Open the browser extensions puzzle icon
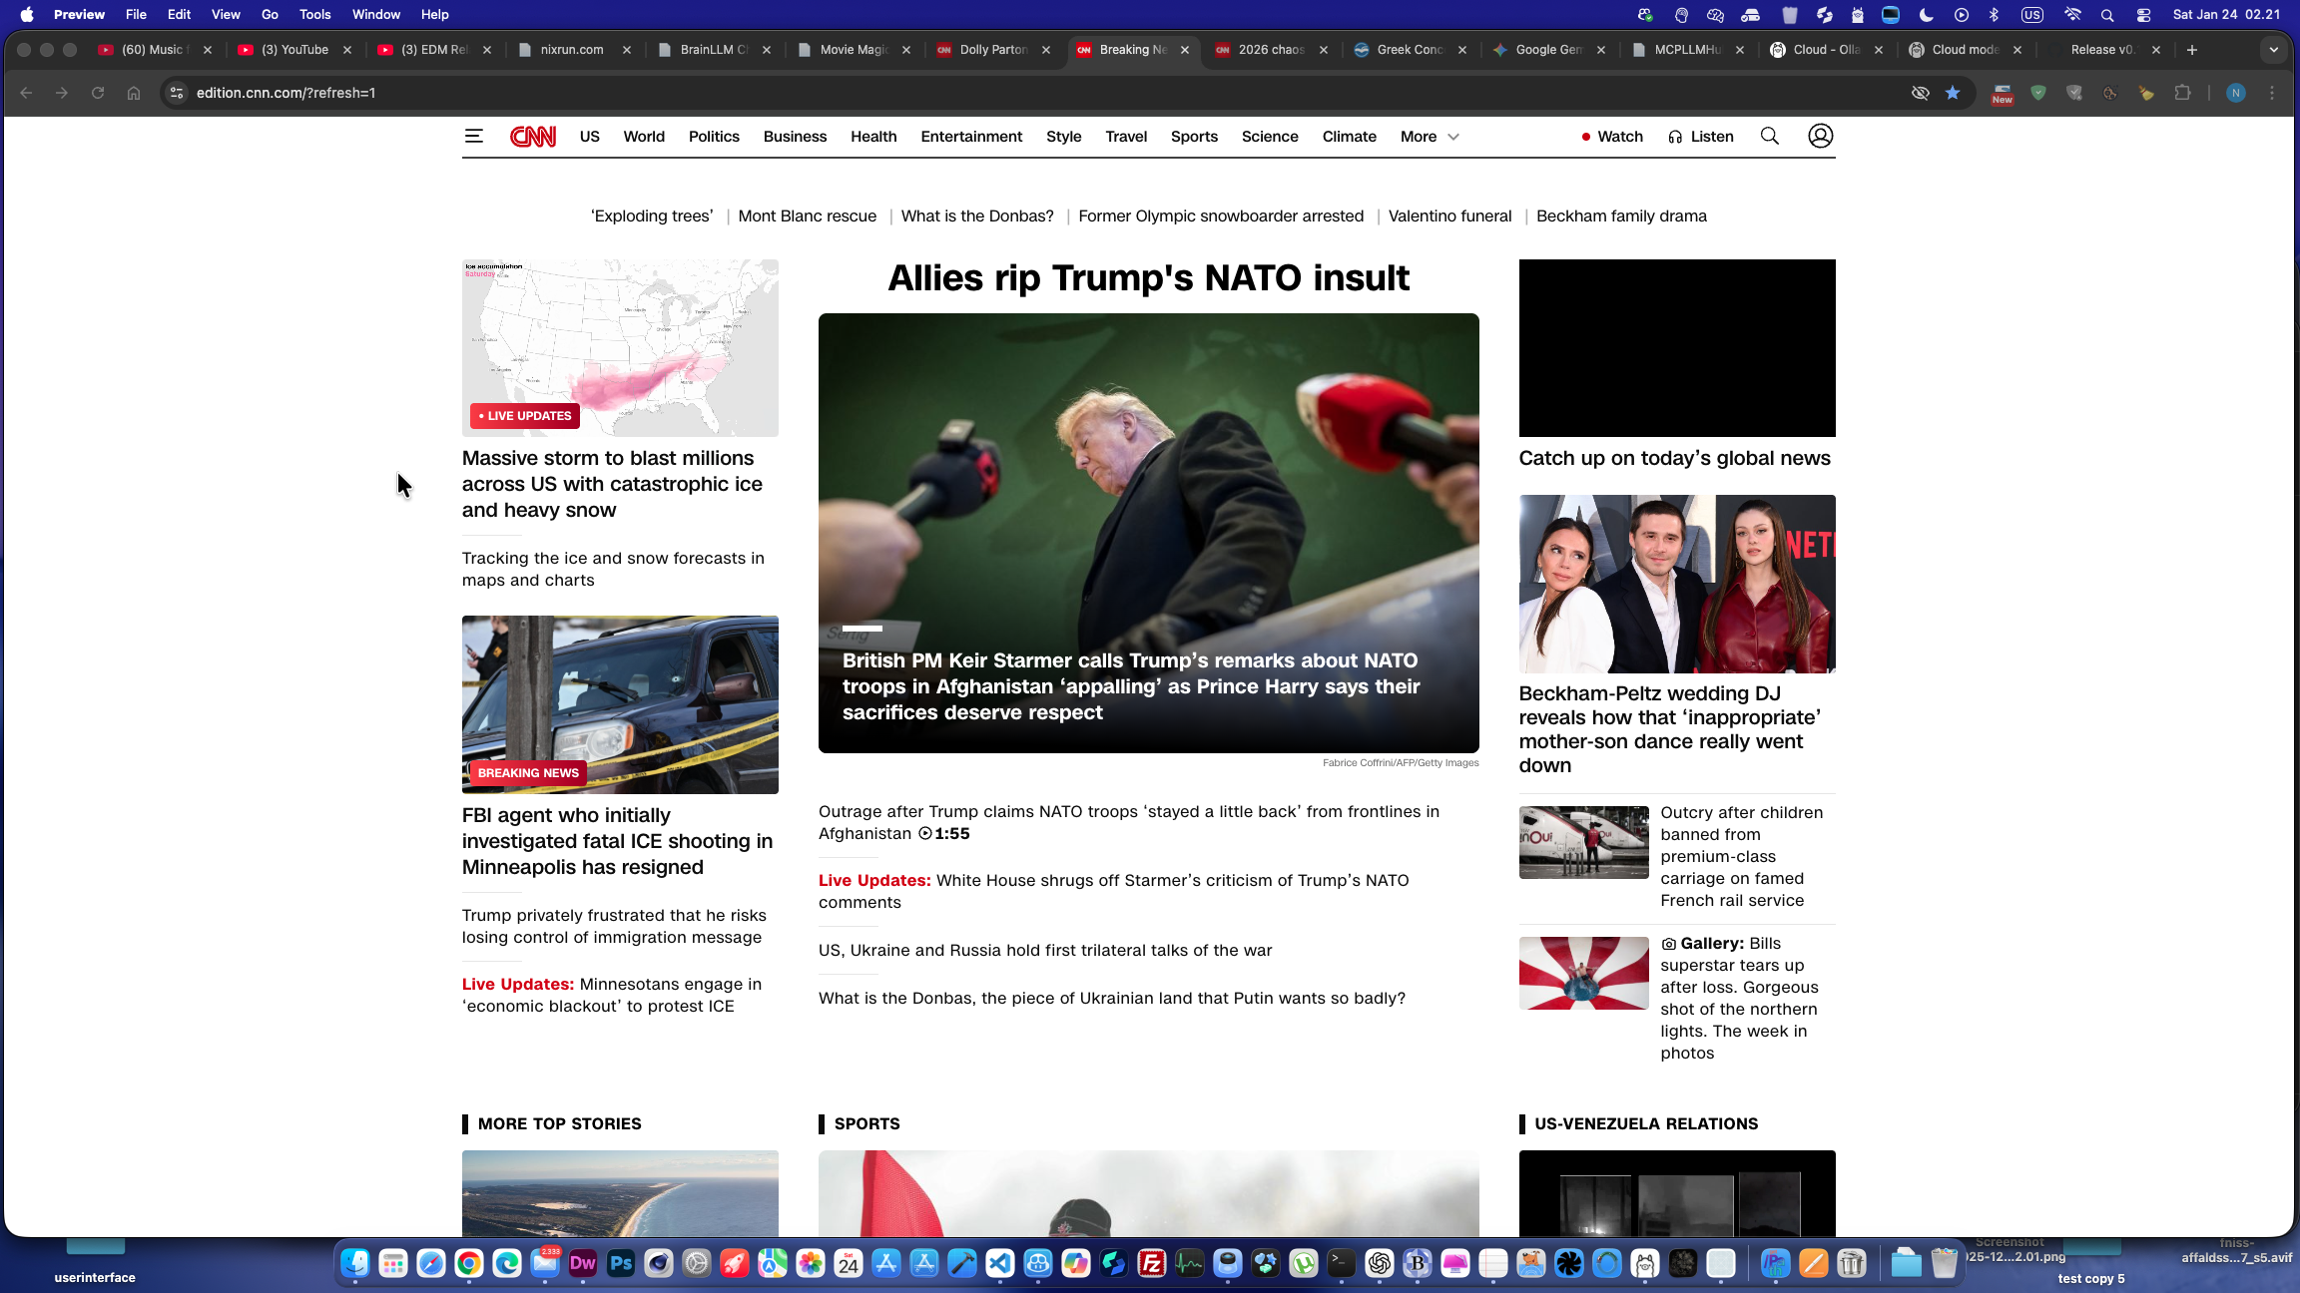The width and height of the screenshot is (2300, 1293). 2182,93
